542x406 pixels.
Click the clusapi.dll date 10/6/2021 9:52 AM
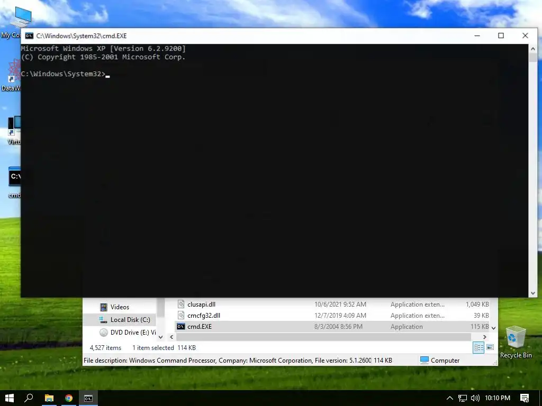(340, 304)
